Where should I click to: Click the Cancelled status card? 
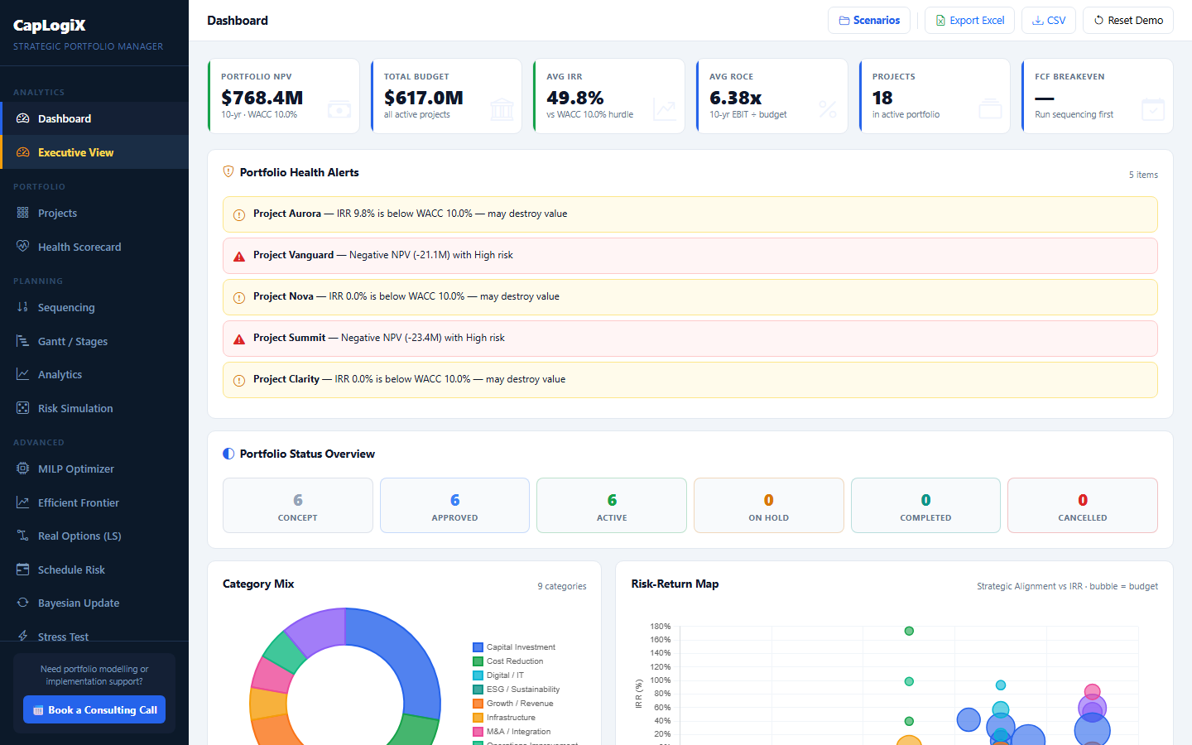pos(1083,505)
